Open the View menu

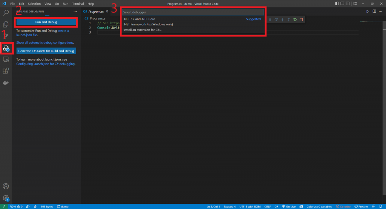48,4
